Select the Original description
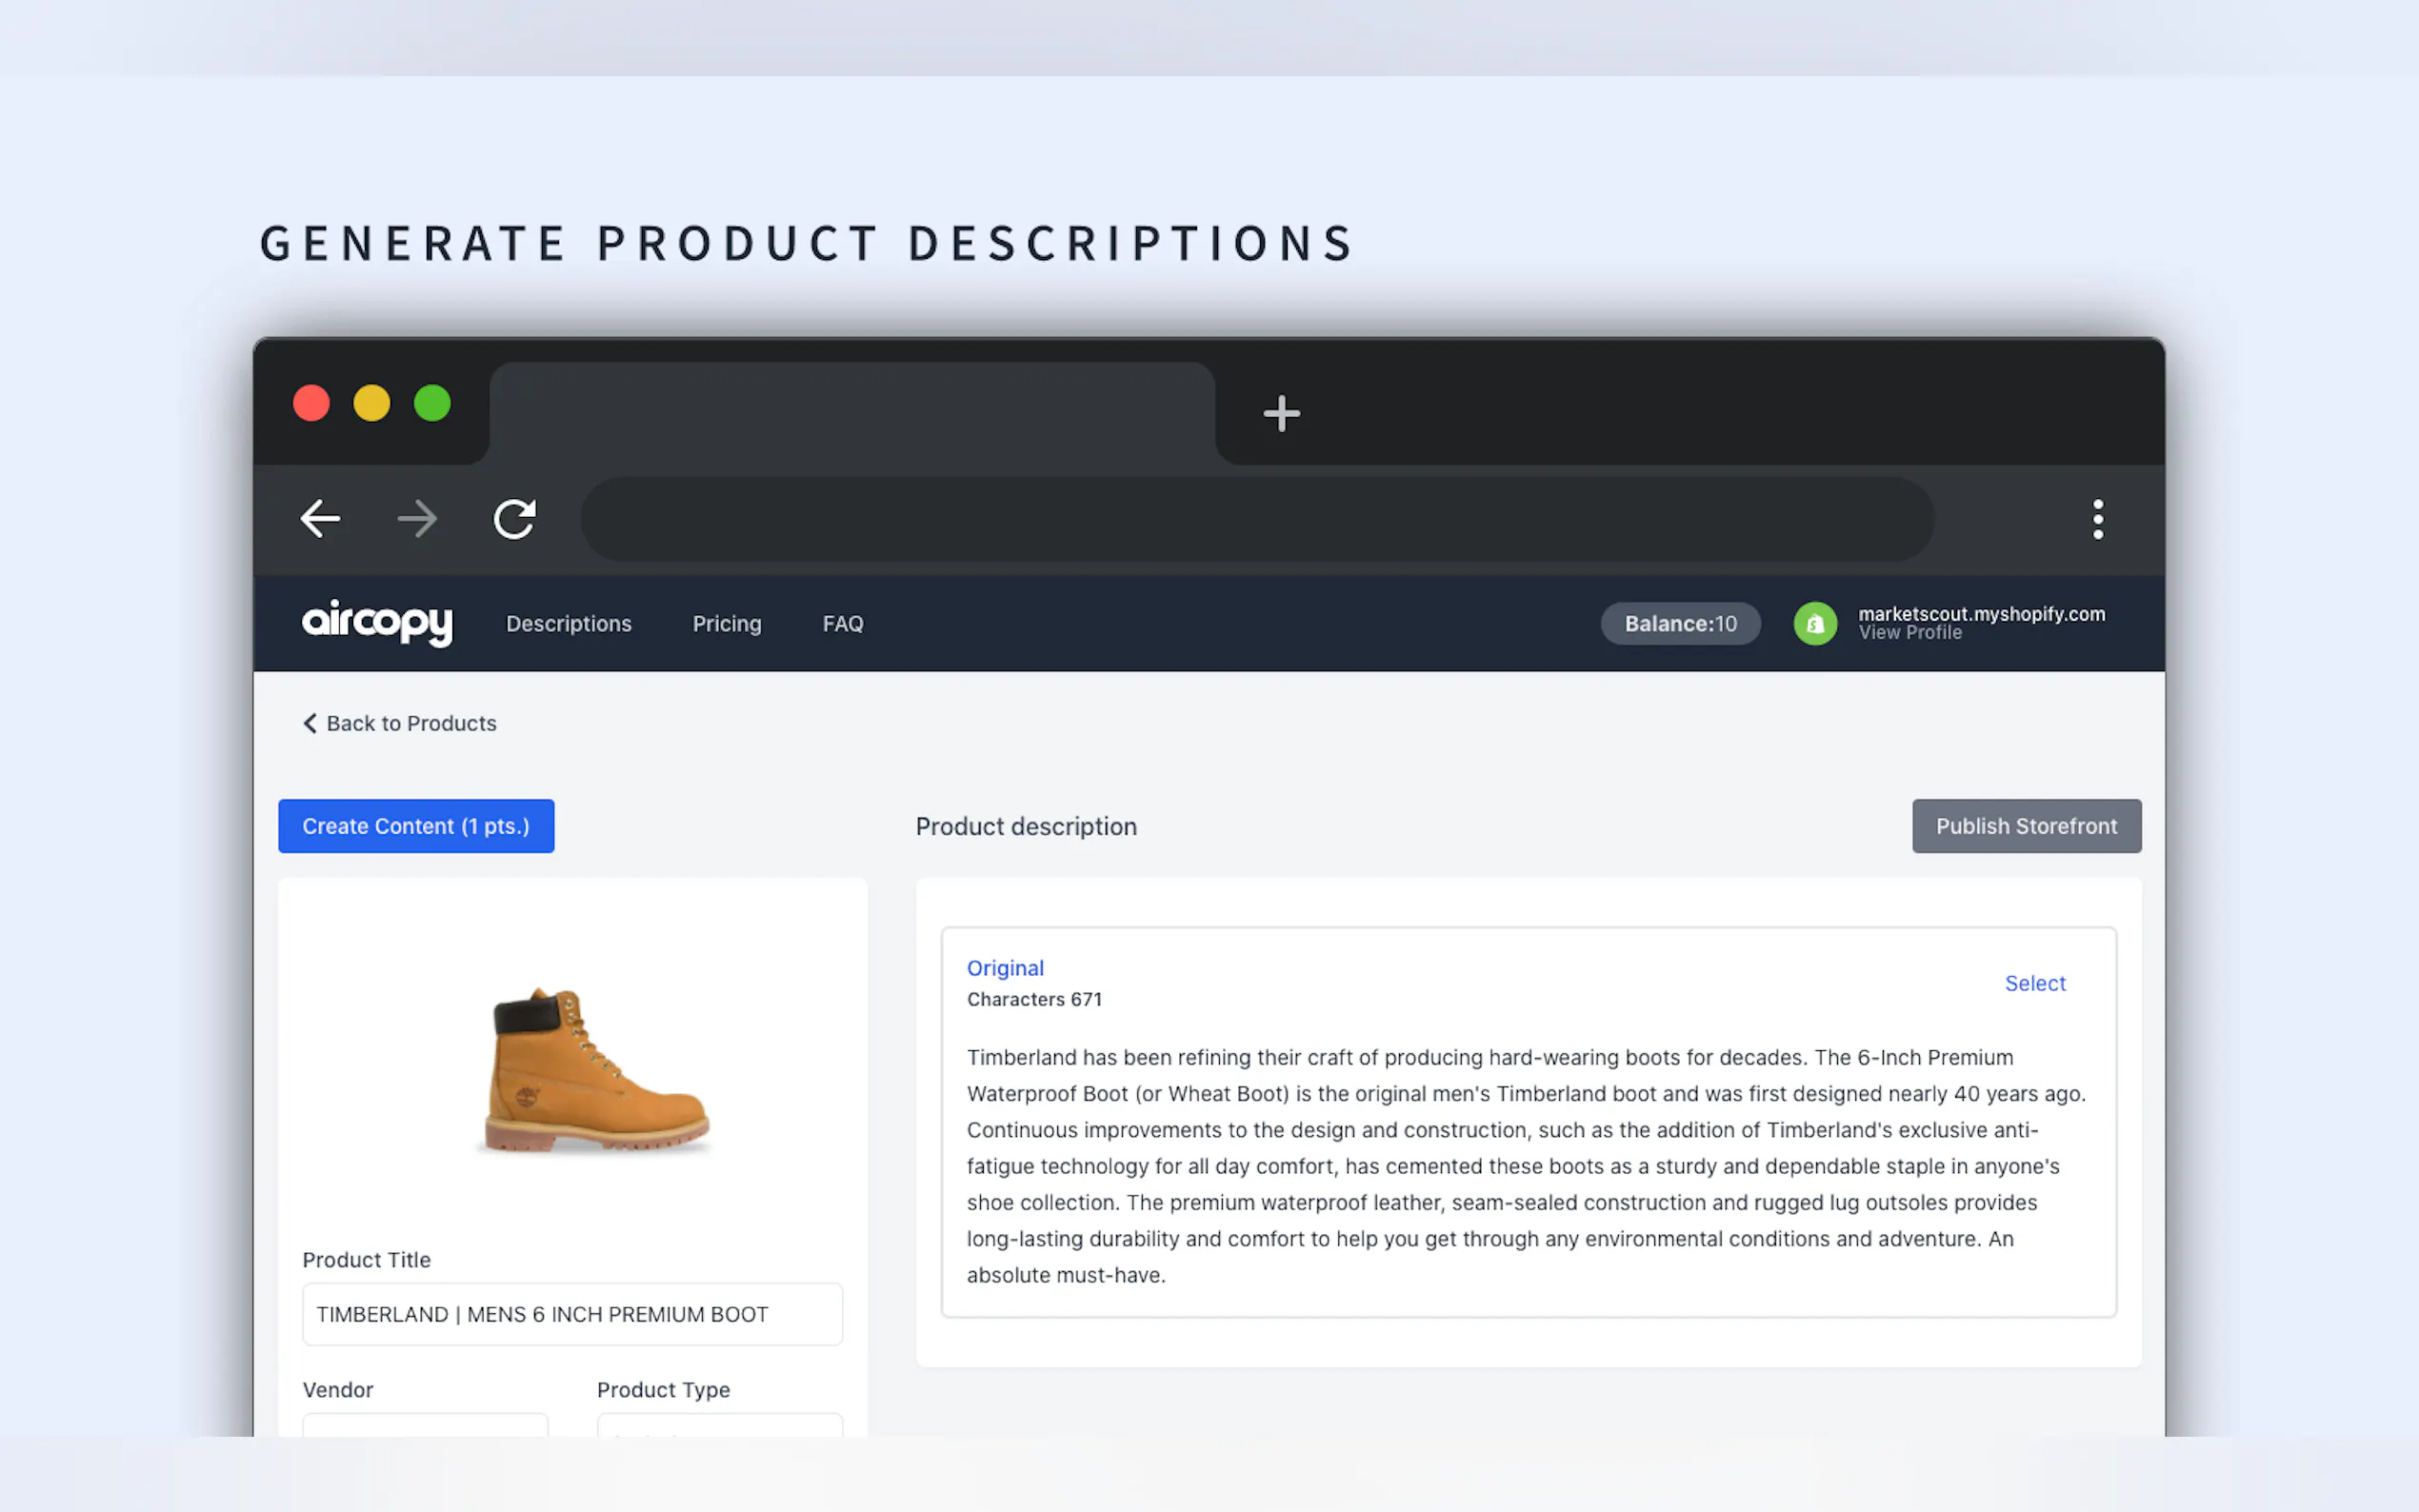Screen dimensions: 2419x1512 2034,983
